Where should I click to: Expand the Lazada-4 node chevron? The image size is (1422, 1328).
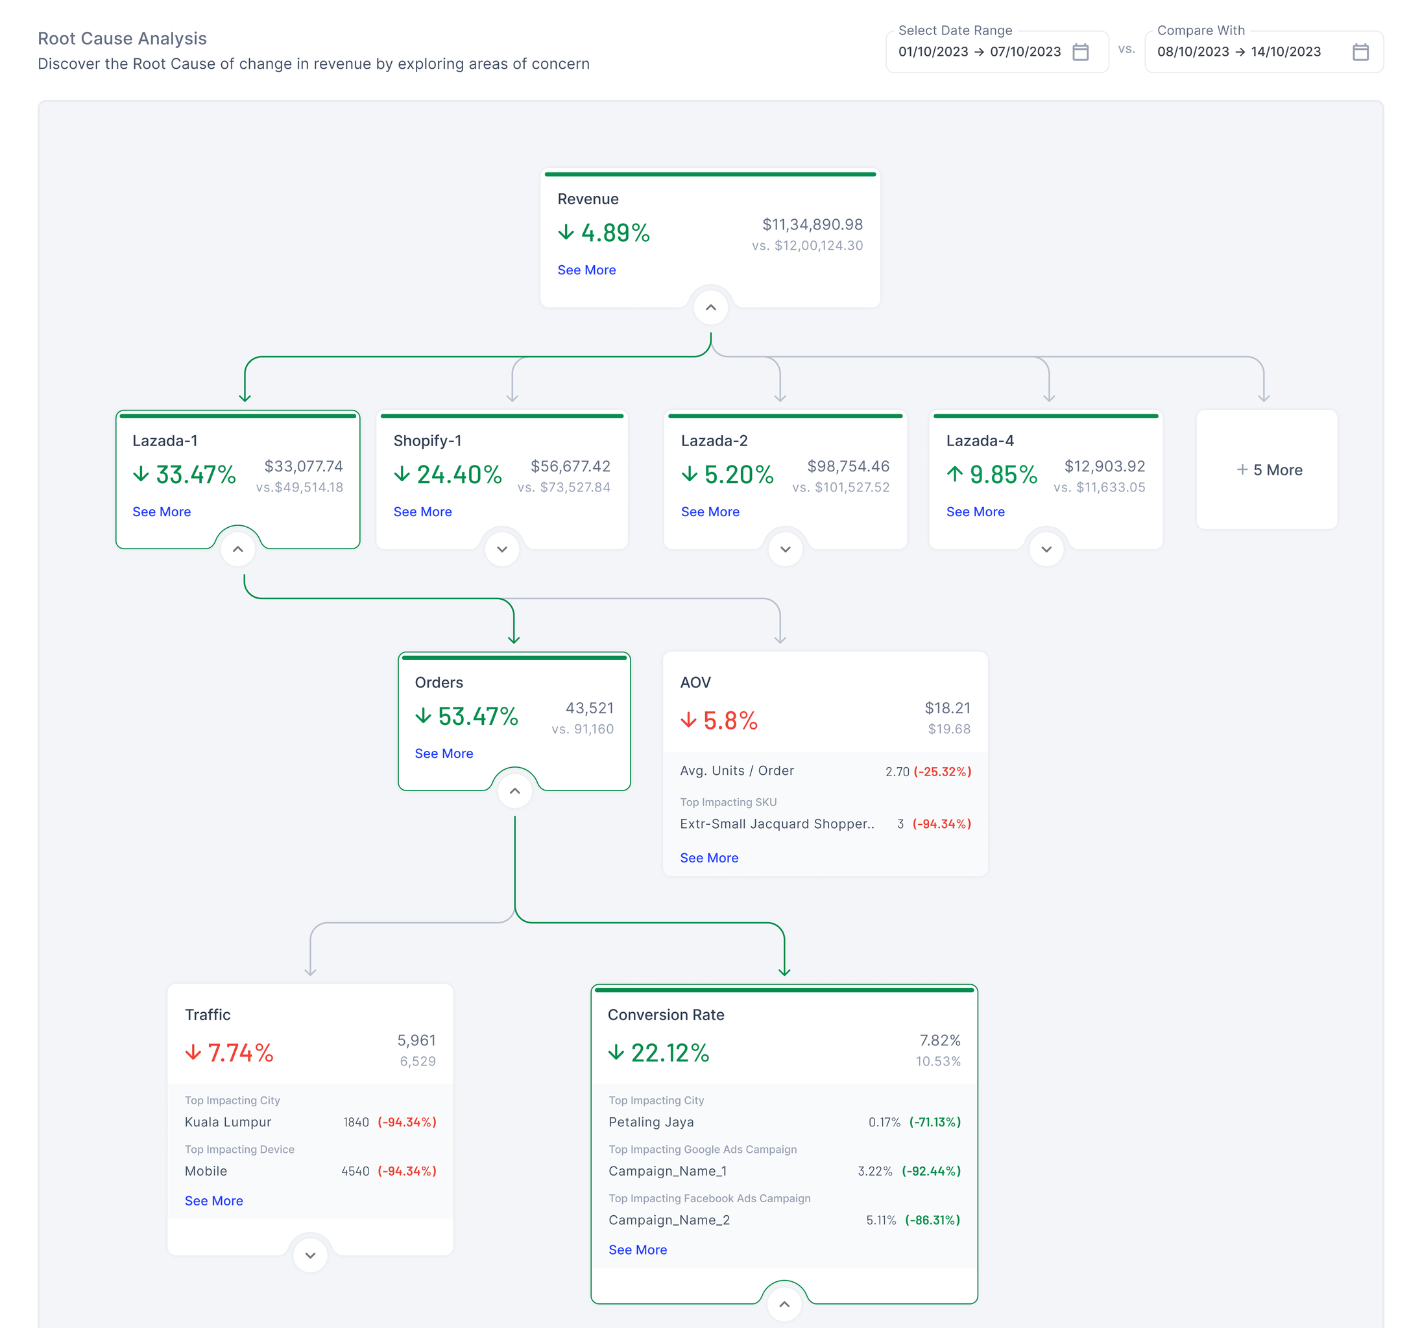tap(1046, 549)
